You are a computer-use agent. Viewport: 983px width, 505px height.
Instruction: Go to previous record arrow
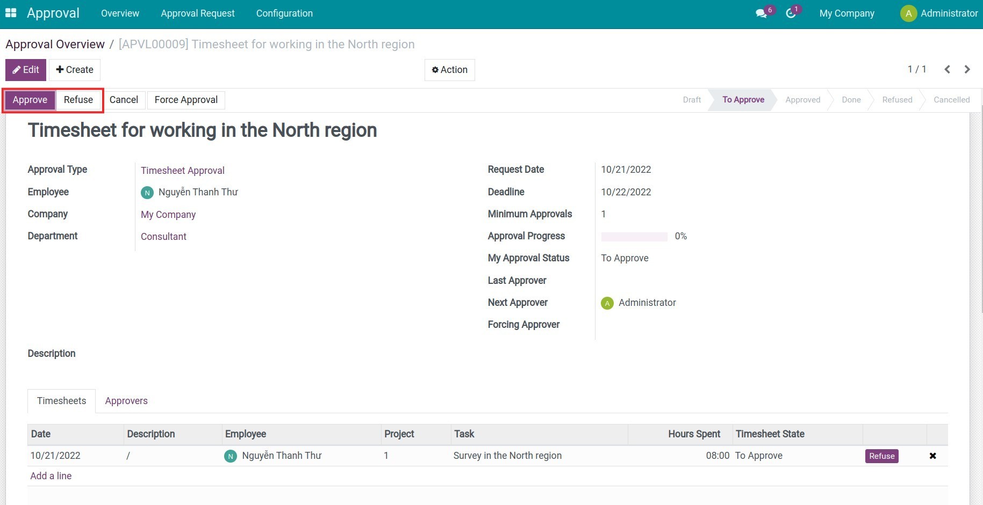click(x=947, y=69)
